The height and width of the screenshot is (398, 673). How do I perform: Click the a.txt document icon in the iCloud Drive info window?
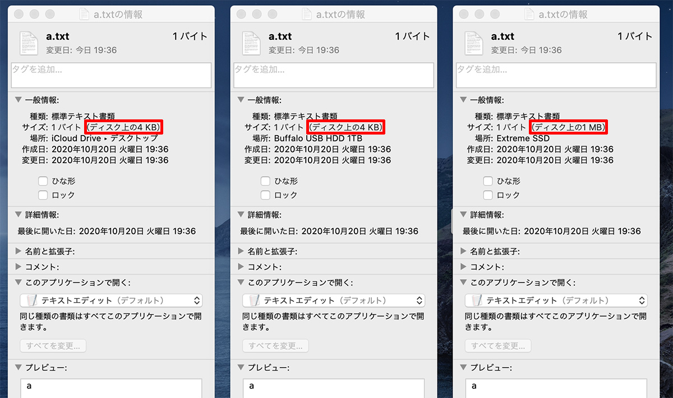[29, 43]
